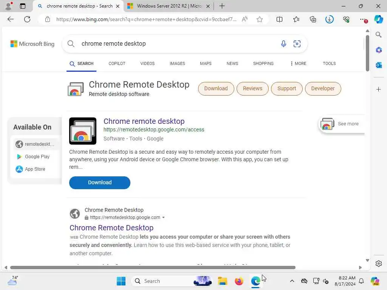Open the second Chrome Remote Desktop result
387x290 pixels.
pyautogui.click(x=111, y=228)
